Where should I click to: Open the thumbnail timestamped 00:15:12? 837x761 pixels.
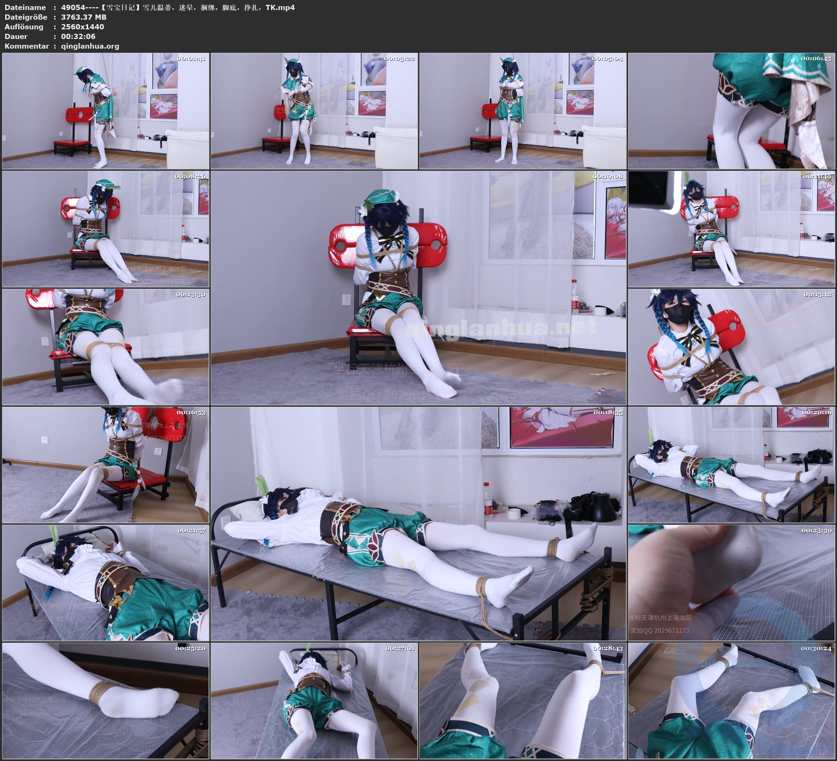pos(731,347)
